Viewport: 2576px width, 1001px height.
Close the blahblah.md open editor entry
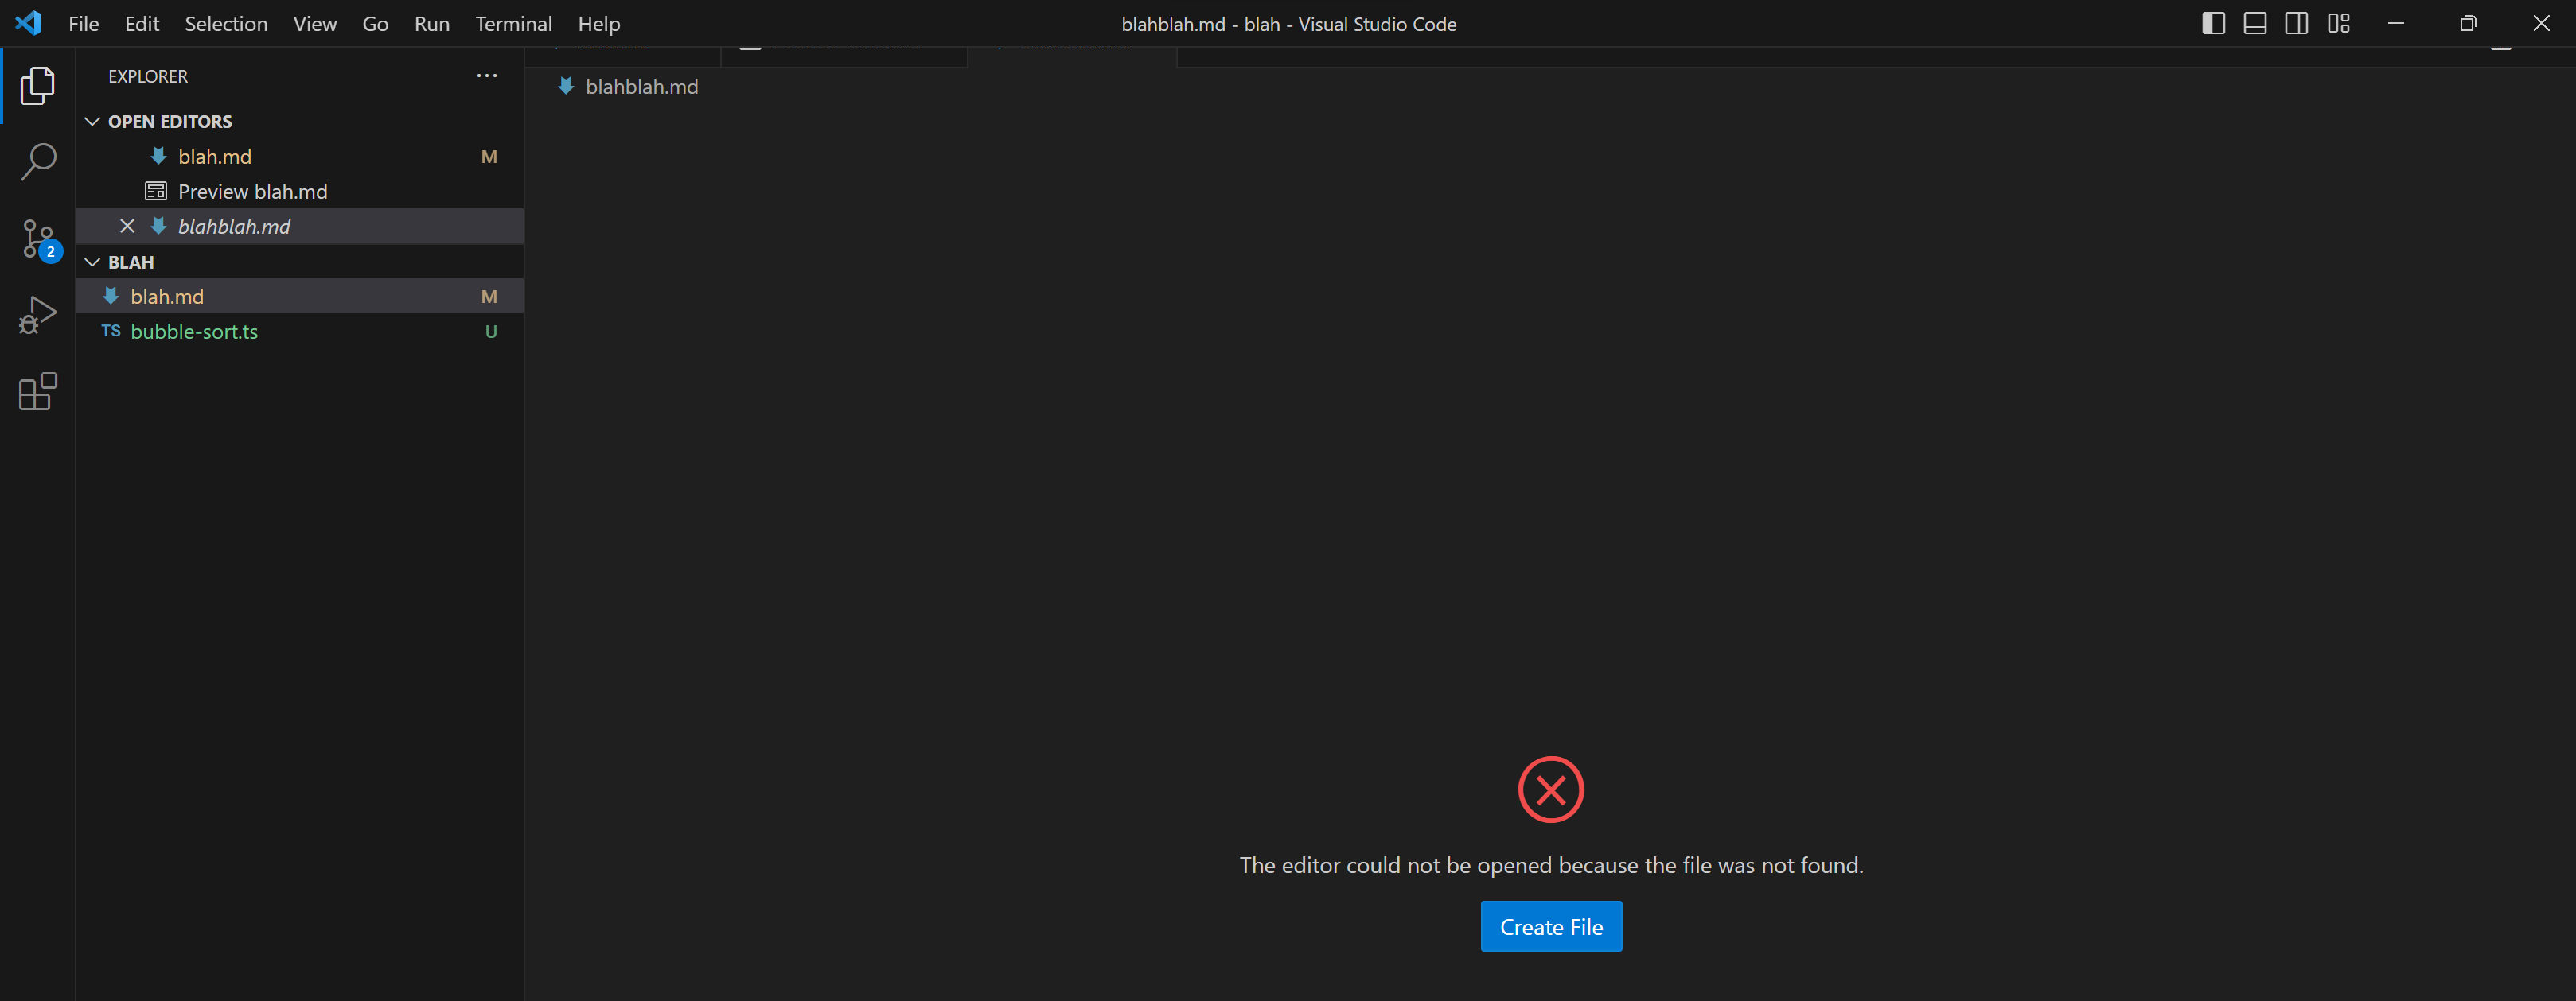tap(127, 226)
